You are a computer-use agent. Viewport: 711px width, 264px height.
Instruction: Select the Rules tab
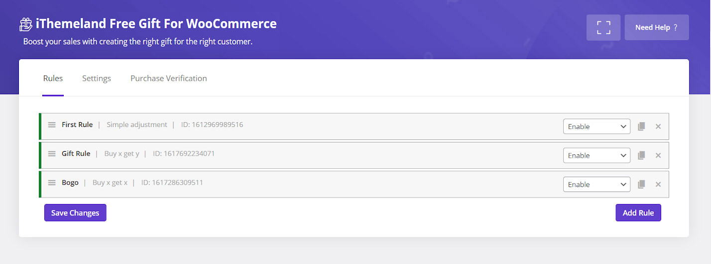tap(53, 78)
